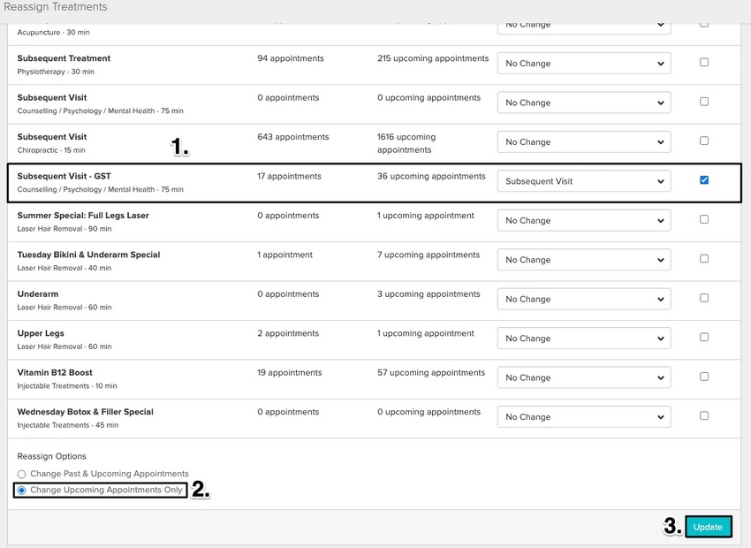Tick the Summer Special: Full Legs Laser checkbox
The width and height of the screenshot is (751, 548).
tap(704, 219)
